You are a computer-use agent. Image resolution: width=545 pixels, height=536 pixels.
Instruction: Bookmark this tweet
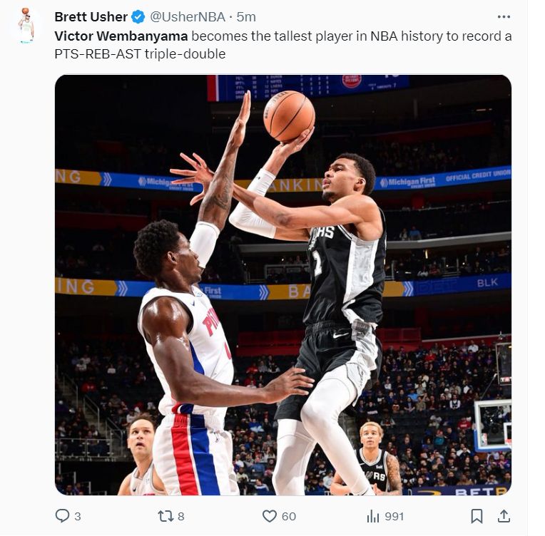(477, 516)
